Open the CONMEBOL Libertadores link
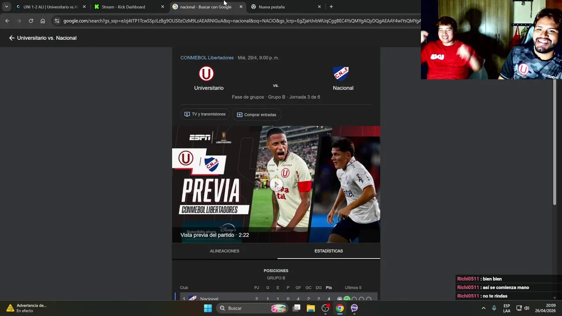The width and height of the screenshot is (562, 316). click(207, 57)
